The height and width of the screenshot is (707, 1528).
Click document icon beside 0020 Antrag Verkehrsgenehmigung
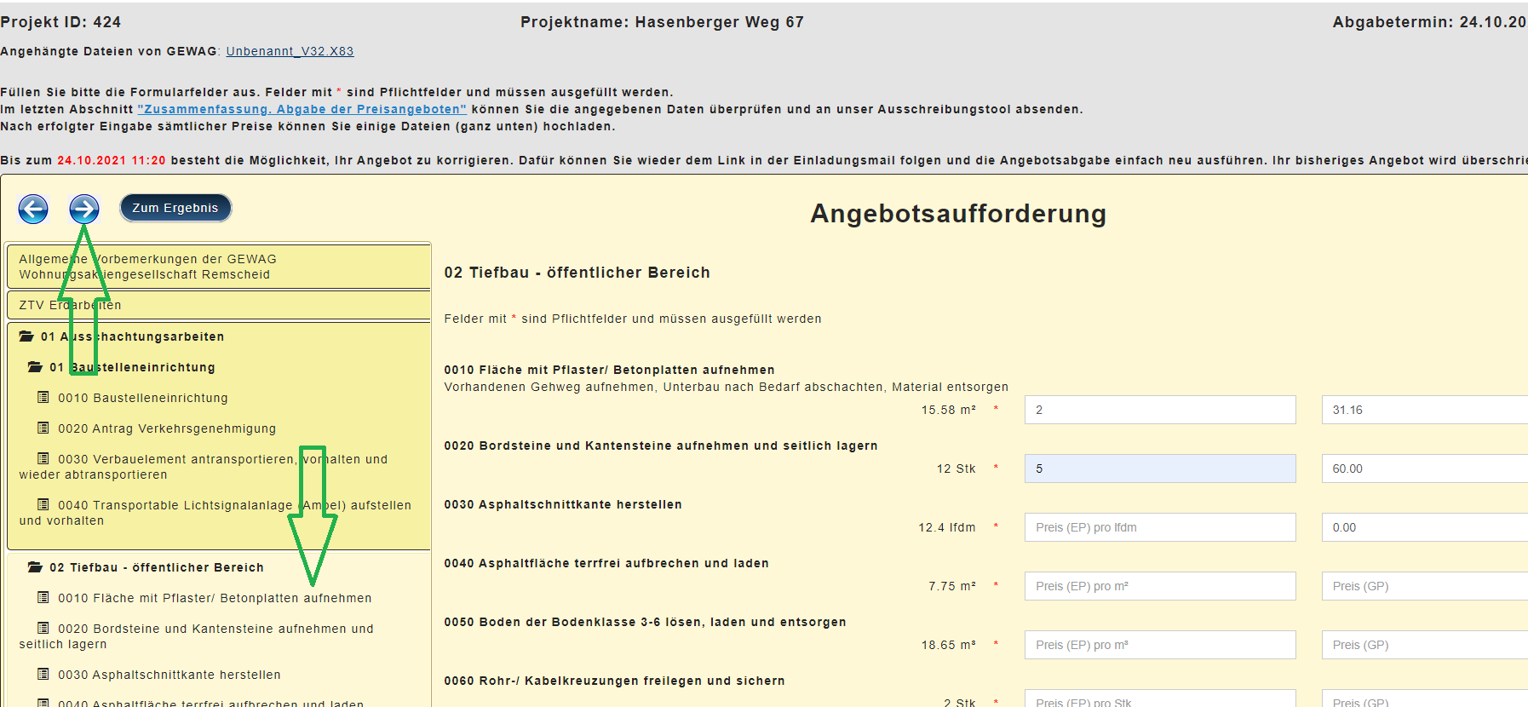pyautogui.click(x=43, y=428)
